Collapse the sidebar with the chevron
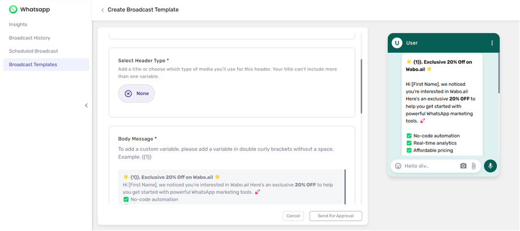The image size is (520, 231). tap(86, 106)
